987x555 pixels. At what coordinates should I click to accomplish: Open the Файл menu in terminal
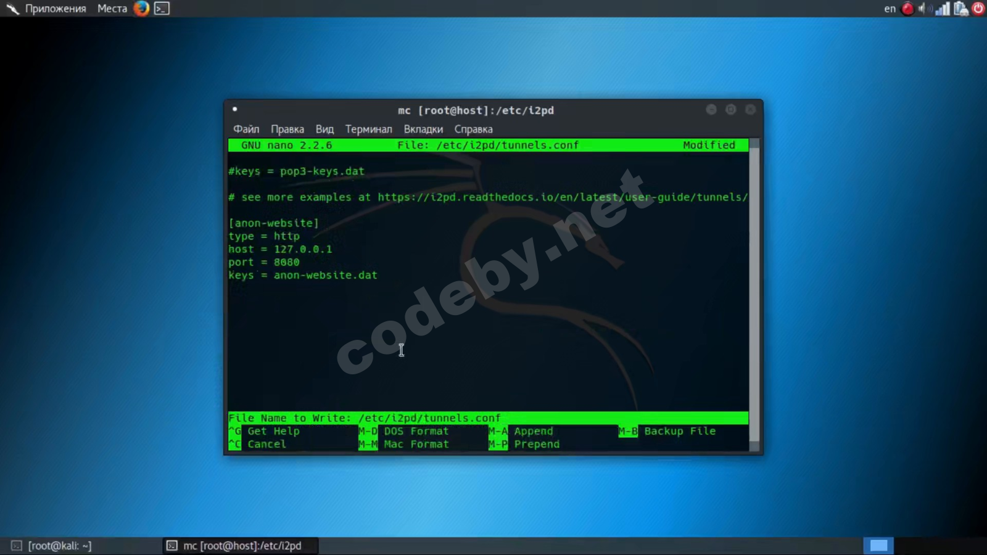(x=246, y=129)
